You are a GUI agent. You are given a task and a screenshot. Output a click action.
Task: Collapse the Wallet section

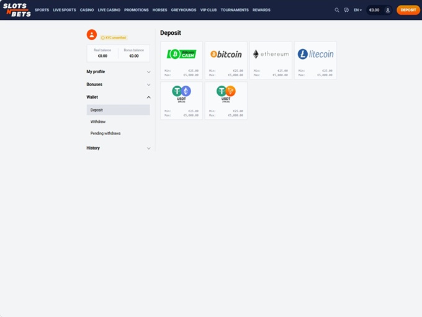(x=119, y=97)
